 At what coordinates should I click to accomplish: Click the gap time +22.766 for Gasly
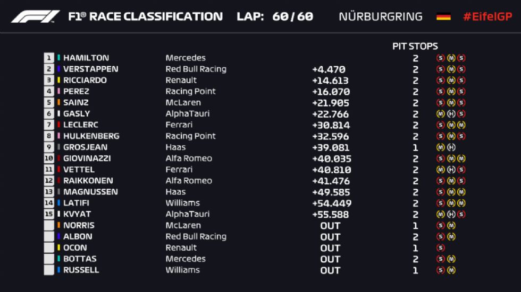coord(331,114)
